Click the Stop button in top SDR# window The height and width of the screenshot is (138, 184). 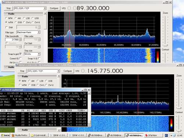[8, 8]
